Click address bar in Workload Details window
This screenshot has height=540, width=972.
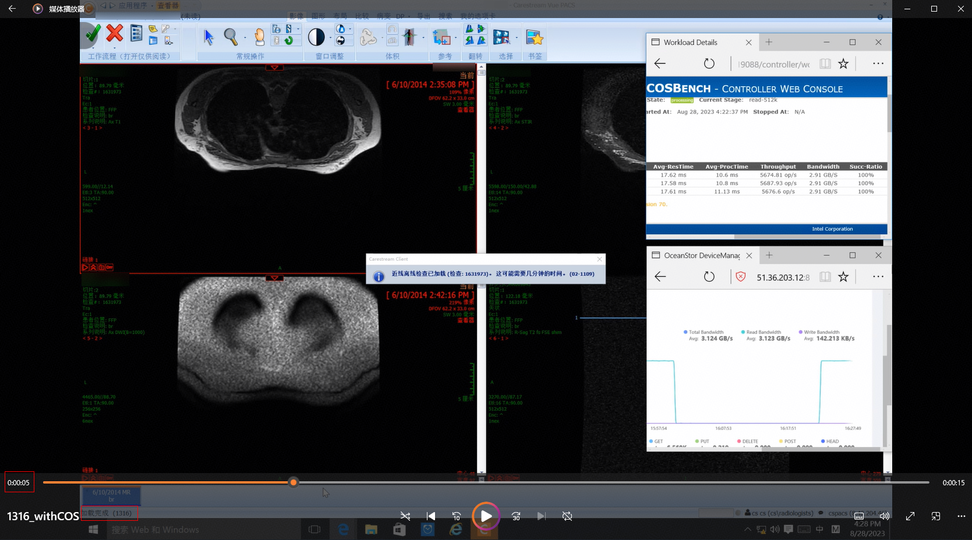774,64
